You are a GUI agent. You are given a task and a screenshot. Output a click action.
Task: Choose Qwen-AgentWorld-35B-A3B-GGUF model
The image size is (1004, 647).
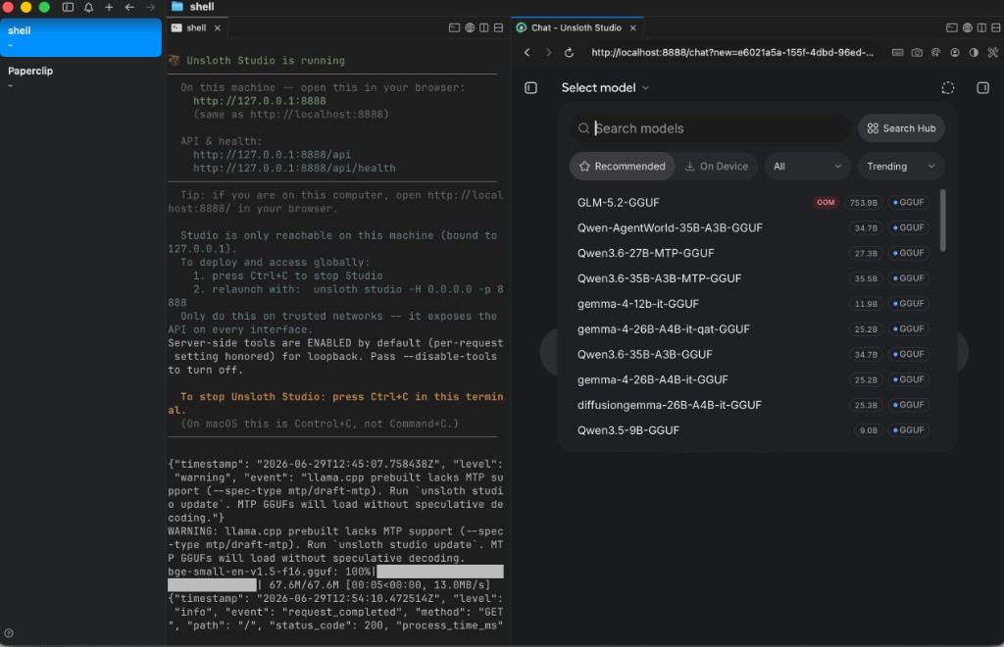tap(752, 227)
